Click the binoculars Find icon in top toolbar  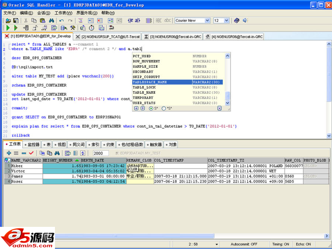(x=52, y=21)
